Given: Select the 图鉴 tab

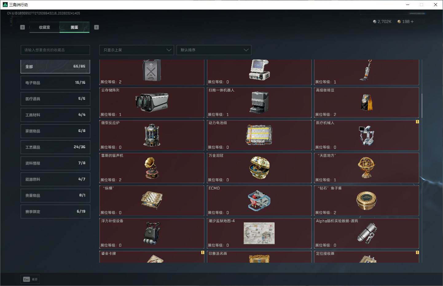Looking at the screenshot, I should click(x=74, y=27).
